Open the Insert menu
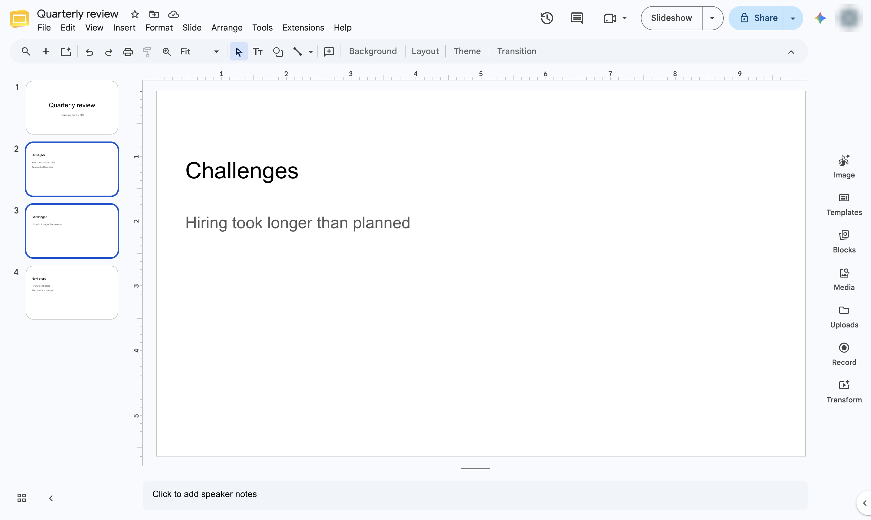This screenshot has height=520, width=871. tap(124, 28)
